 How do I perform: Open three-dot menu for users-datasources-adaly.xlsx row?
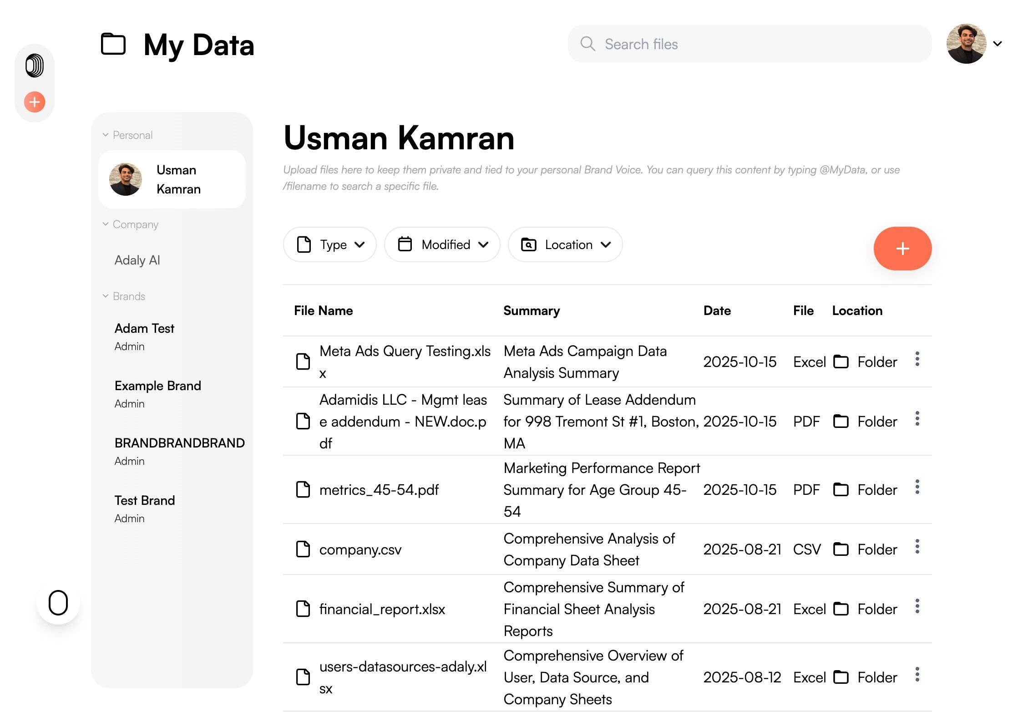(x=917, y=675)
